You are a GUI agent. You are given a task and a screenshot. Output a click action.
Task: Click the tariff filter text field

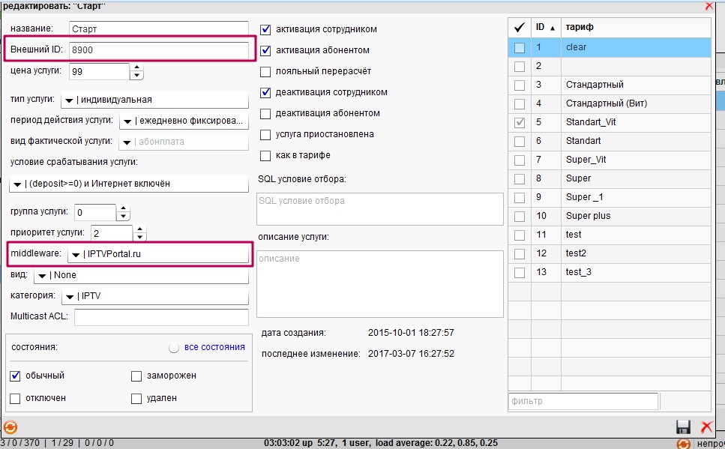coord(583,401)
